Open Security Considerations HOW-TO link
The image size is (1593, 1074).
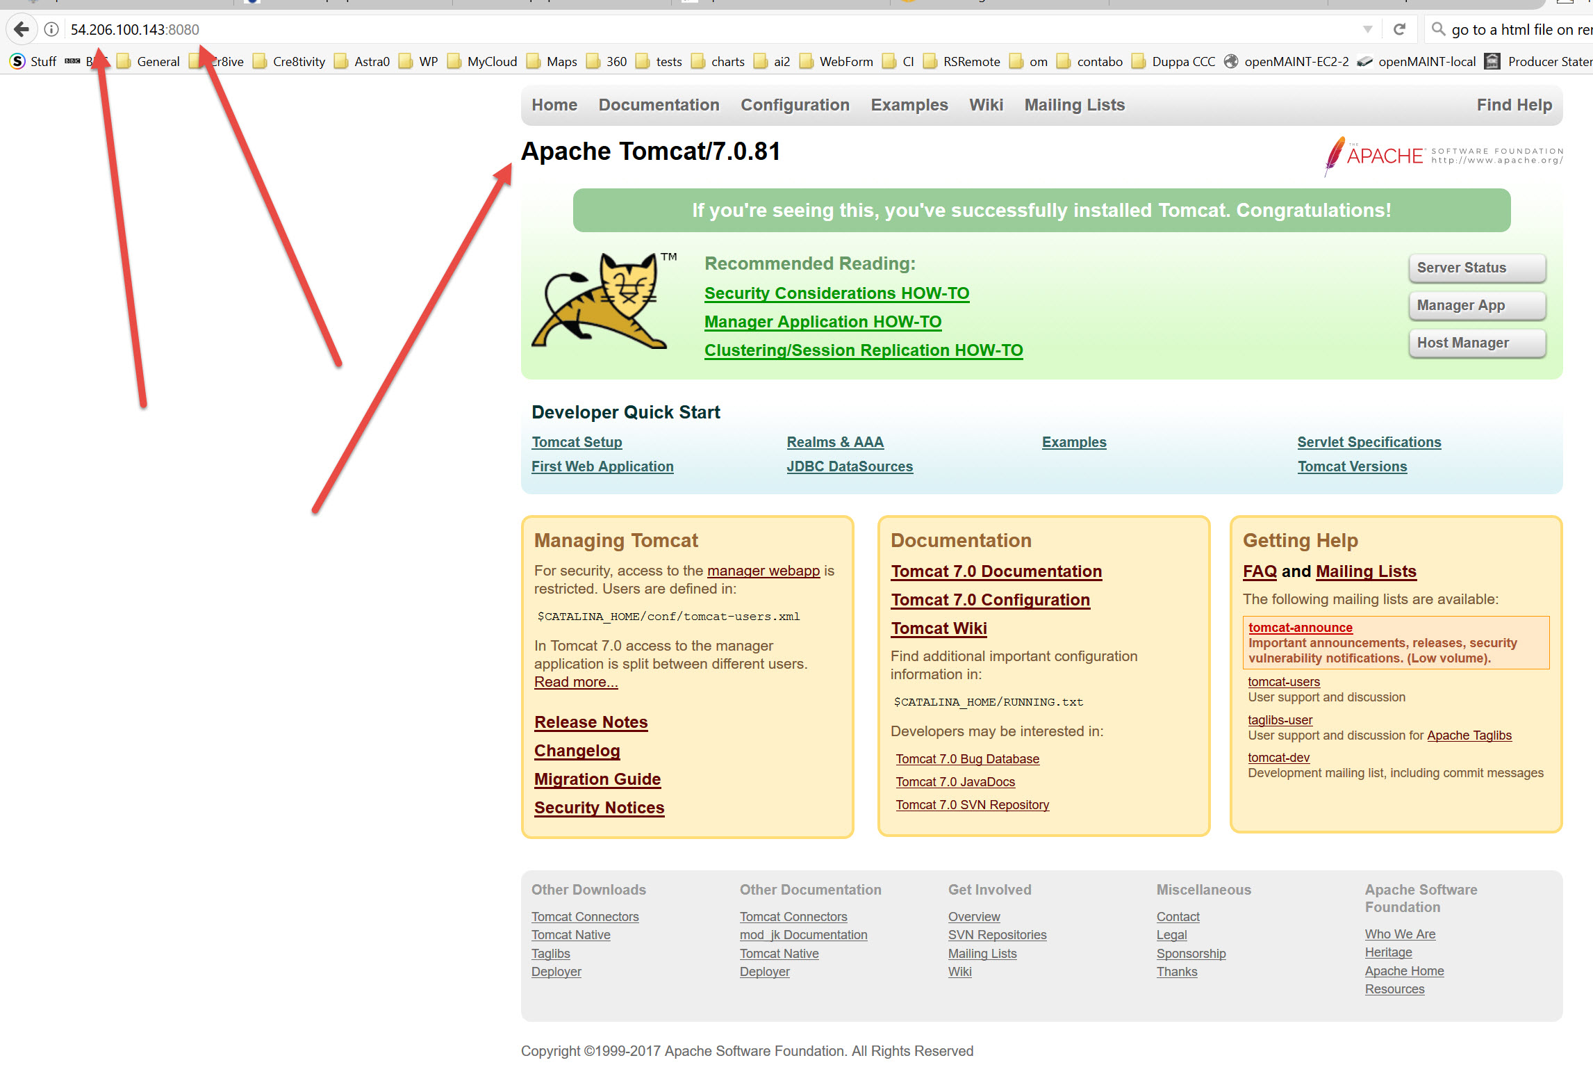click(836, 293)
